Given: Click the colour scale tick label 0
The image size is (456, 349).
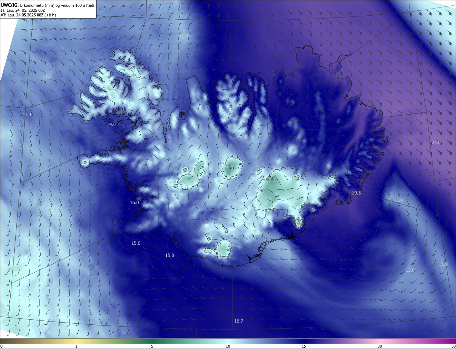Looking at the screenshot, I should pos(1,347).
